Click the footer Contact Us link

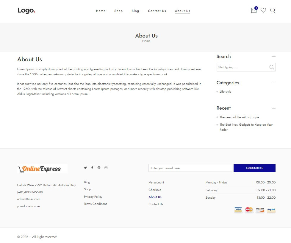156,204
